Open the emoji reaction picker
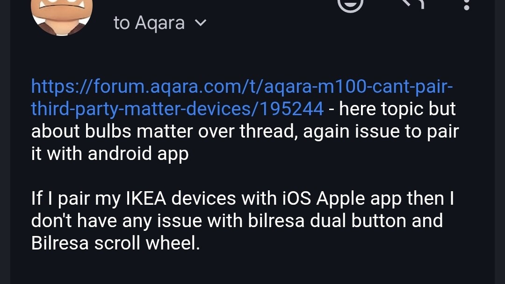Image resolution: width=505 pixels, height=284 pixels. click(350, 4)
